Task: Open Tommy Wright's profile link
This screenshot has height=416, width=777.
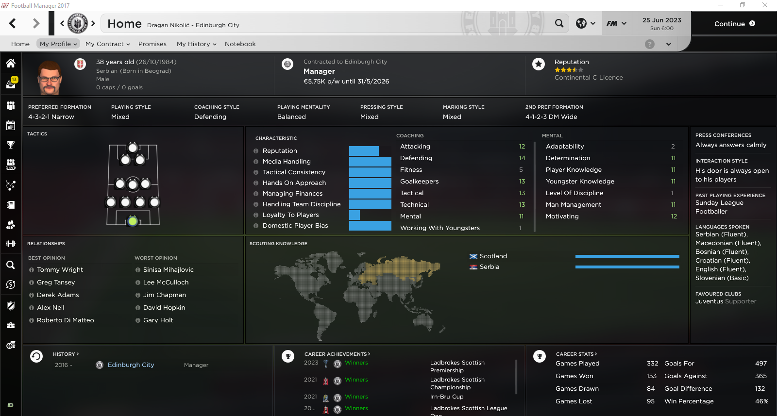Action: pyautogui.click(x=60, y=270)
